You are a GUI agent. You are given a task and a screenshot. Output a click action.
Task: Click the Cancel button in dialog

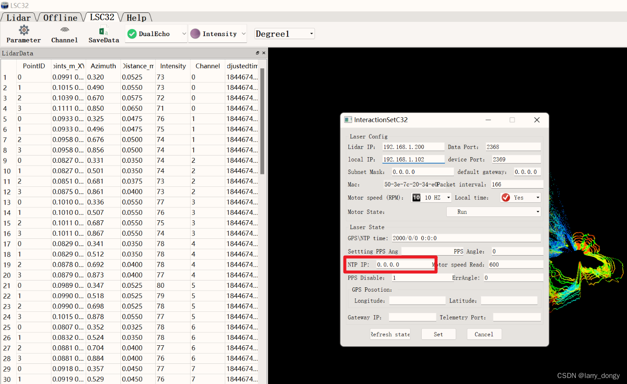[x=484, y=334]
